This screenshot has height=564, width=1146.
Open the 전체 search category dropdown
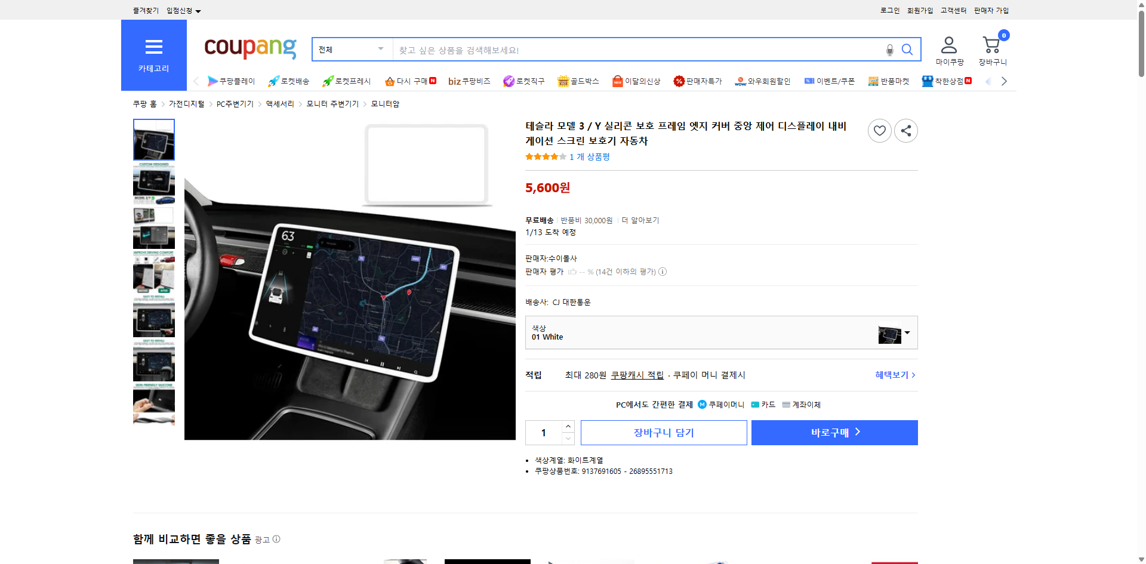point(352,50)
